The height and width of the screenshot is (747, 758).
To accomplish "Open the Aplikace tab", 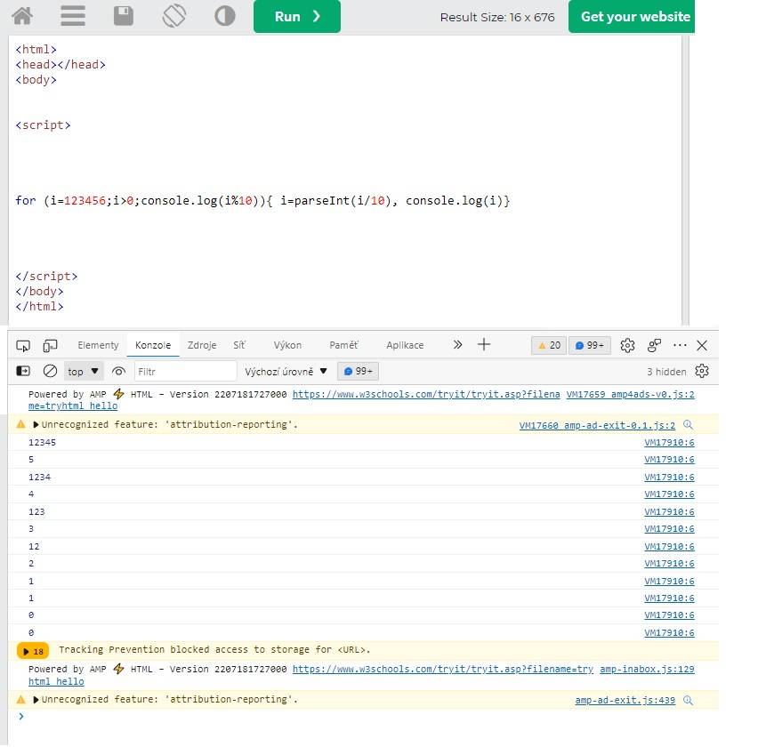I will pos(405,345).
